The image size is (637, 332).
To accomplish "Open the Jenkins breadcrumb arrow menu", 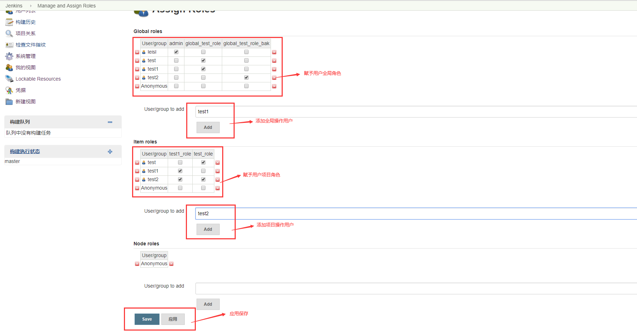I will 31,6.
